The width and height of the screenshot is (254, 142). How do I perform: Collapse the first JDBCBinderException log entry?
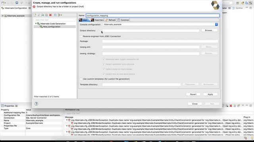(67, 120)
